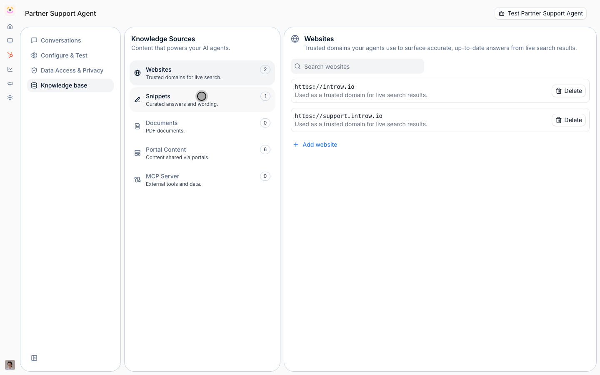Delete the https://support.introw.io website
Viewport: 600px width, 375px height.
point(569,120)
